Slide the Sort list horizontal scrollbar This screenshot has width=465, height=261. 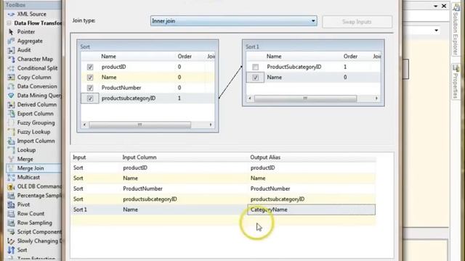pyautogui.click(x=140, y=125)
